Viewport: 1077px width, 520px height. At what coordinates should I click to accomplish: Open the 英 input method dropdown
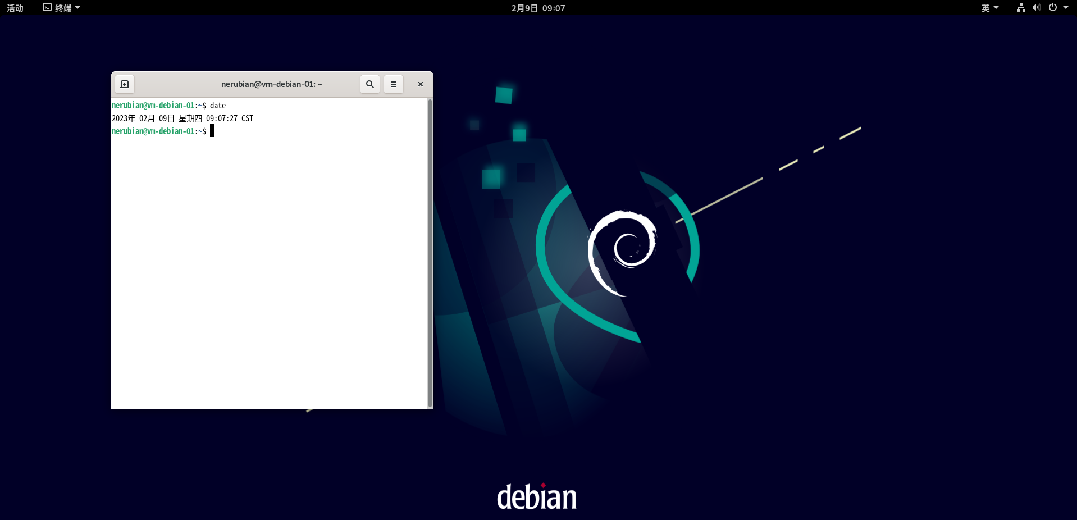click(991, 8)
